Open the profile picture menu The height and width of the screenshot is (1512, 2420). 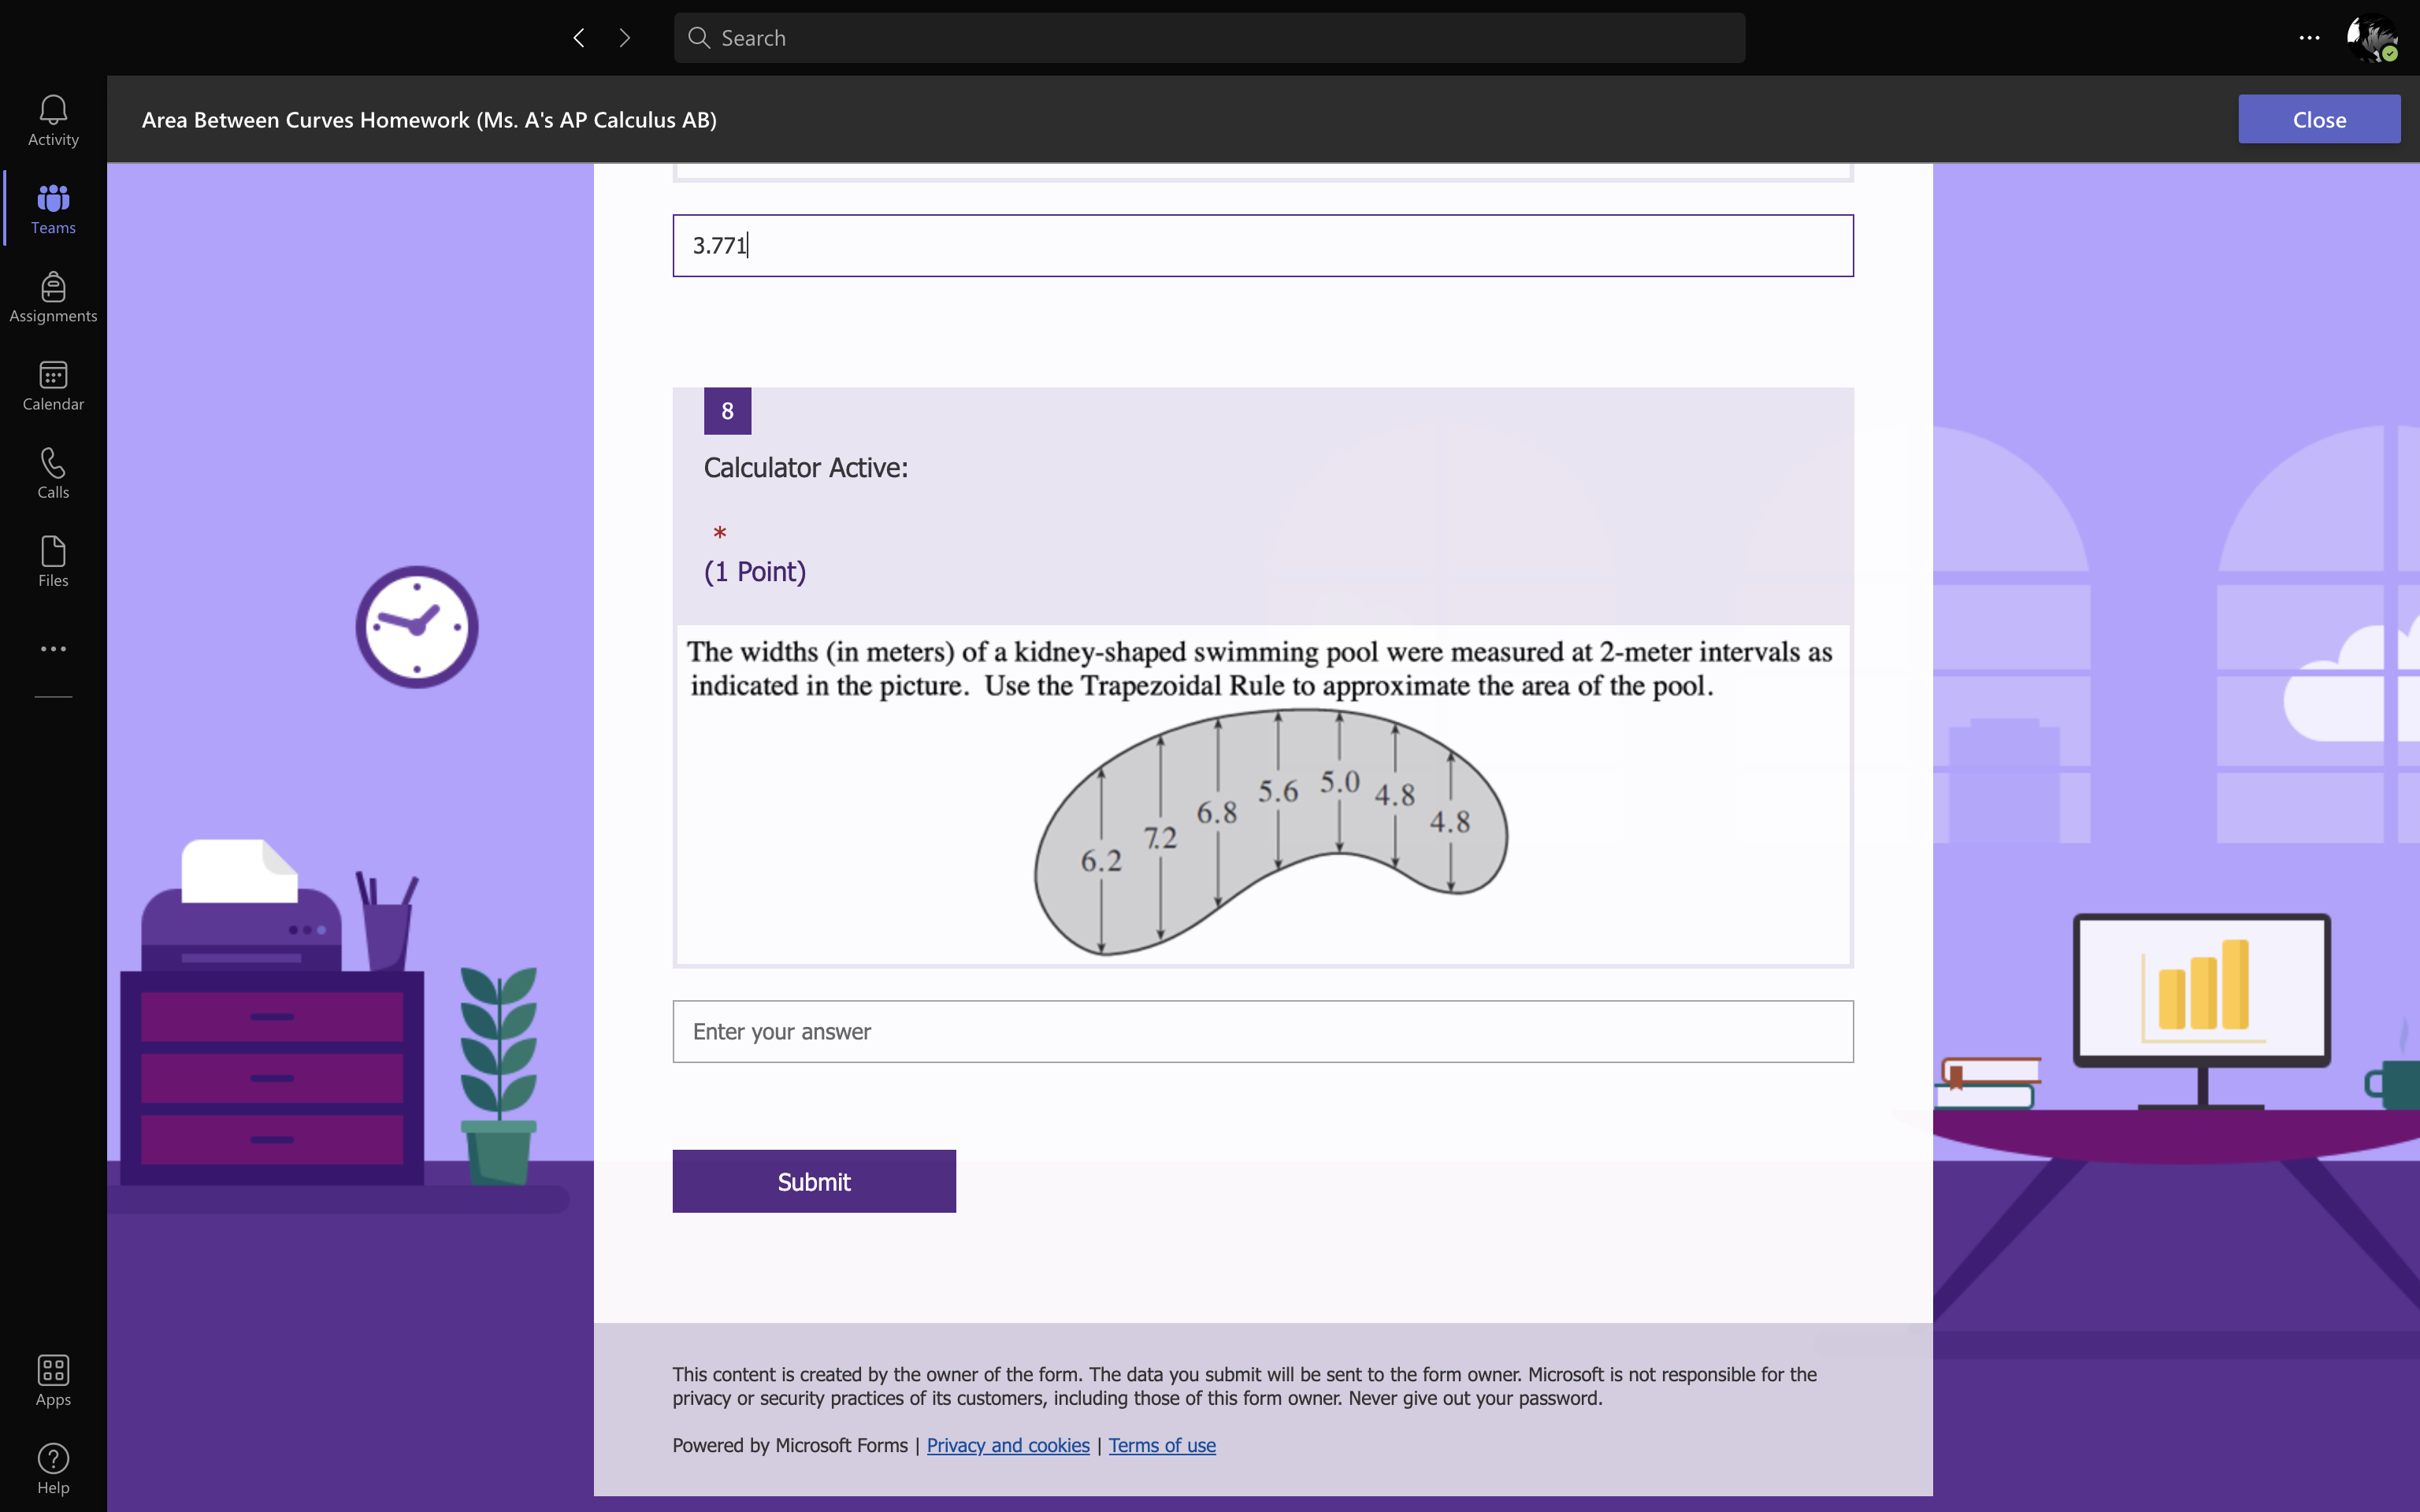click(2371, 38)
